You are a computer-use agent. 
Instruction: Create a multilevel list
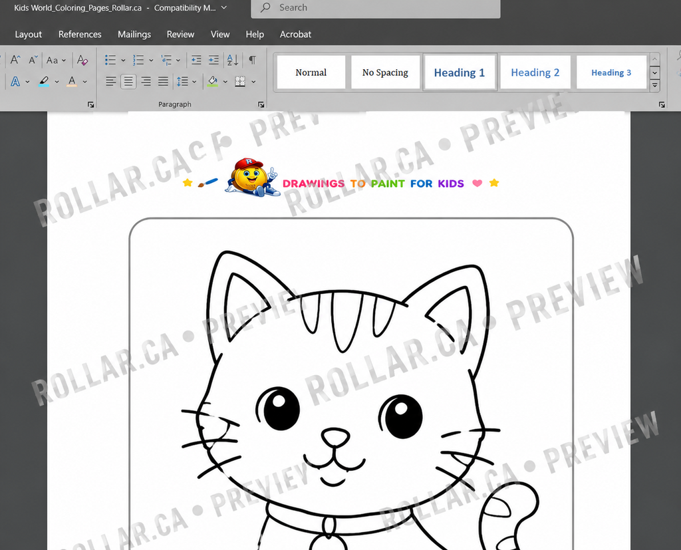(x=166, y=60)
